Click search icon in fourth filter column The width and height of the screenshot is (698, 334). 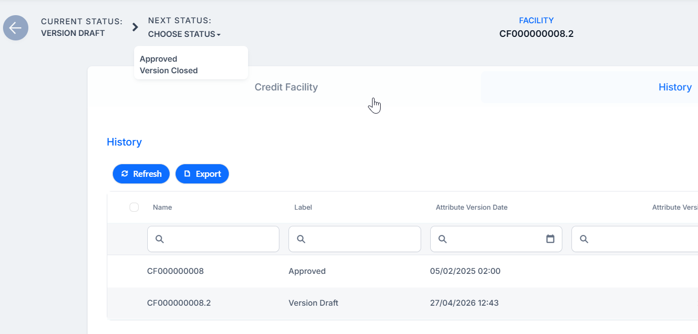point(584,239)
